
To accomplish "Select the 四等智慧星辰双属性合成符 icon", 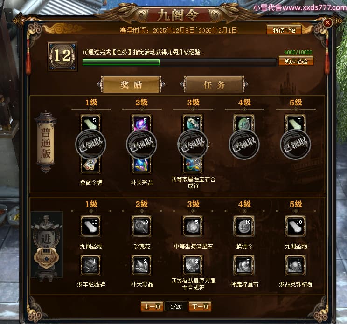I will point(193,265).
